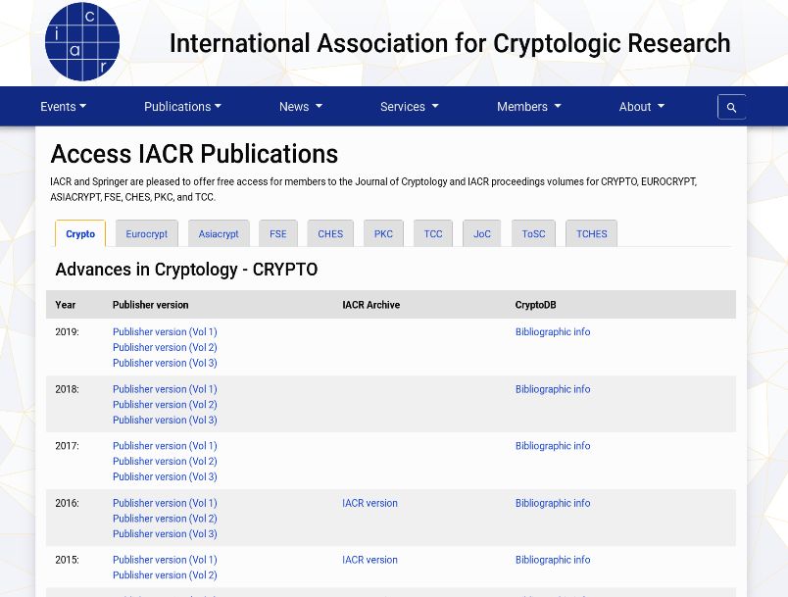Click the 2018: year cell
The height and width of the screenshot is (597, 788).
[x=68, y=389]
